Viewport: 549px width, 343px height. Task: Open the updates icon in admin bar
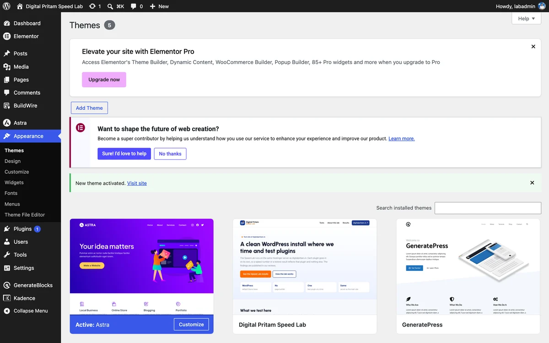(x=92, y=6)
